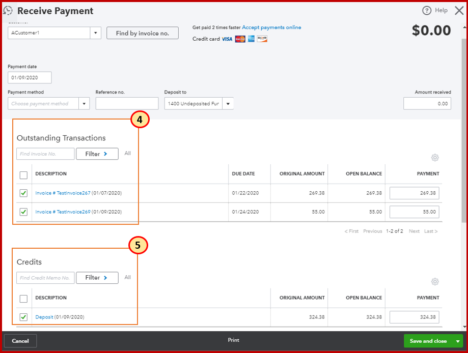Uncheck the Deposit credit row

click(23, 317)
